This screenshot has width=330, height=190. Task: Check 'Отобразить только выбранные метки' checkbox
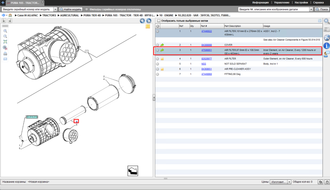(159, 21)
